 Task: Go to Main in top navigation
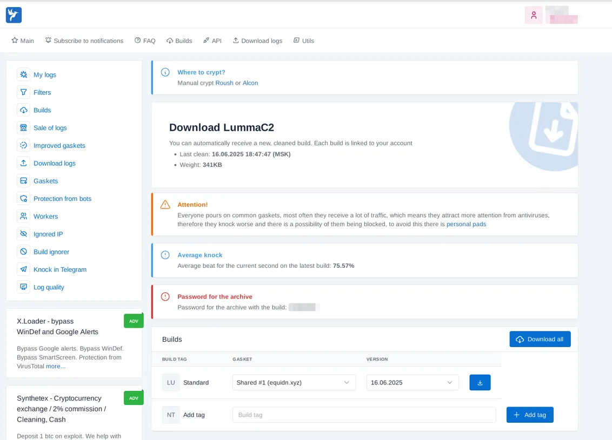(23, 40)
